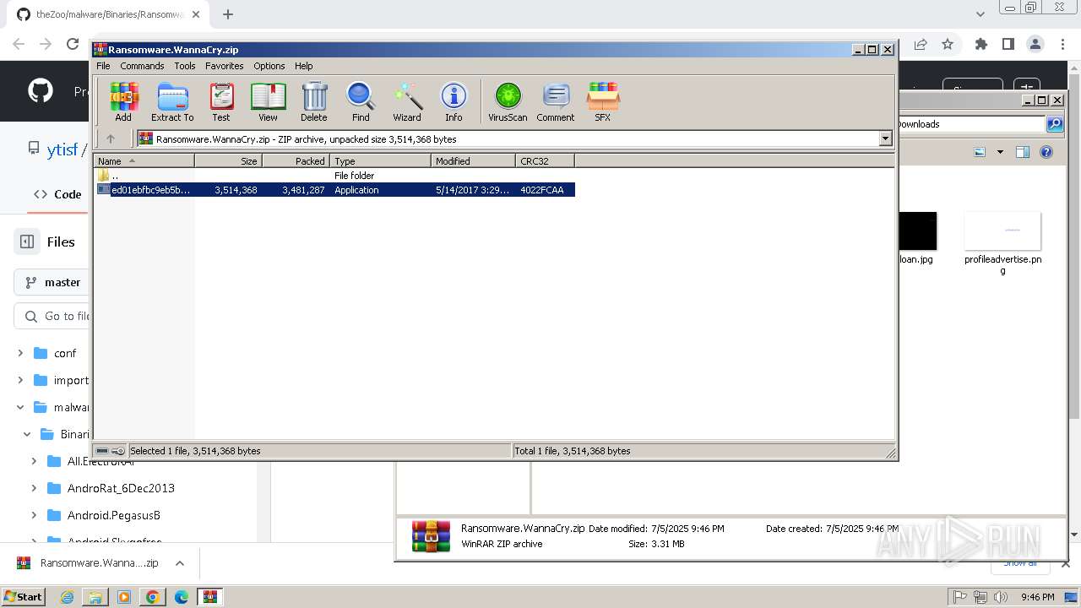Click the Windows Start button
Image resolution: width=1081 pixels, height=608 pixels.
click(23, 596)
